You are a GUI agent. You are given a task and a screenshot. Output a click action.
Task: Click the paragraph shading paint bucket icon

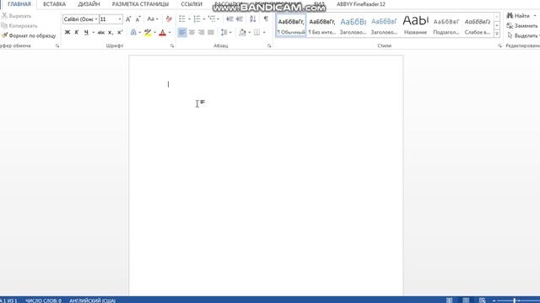point(242,32)
